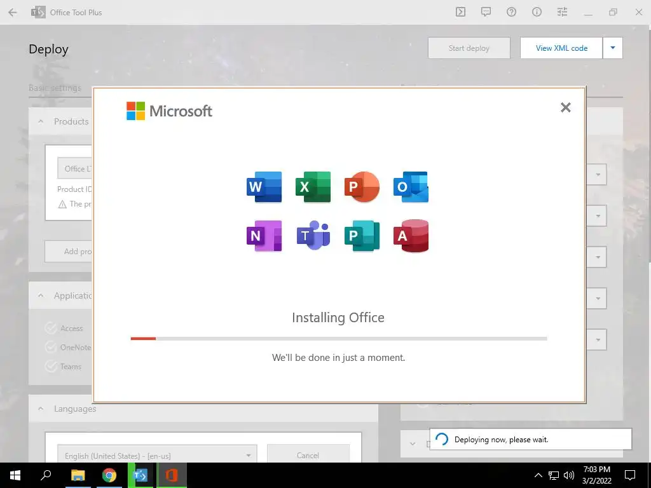The height and width of the screenshot is (488, 651).
Task: Expand the collapsed section beside deploying notice
Action: point(413,444)
